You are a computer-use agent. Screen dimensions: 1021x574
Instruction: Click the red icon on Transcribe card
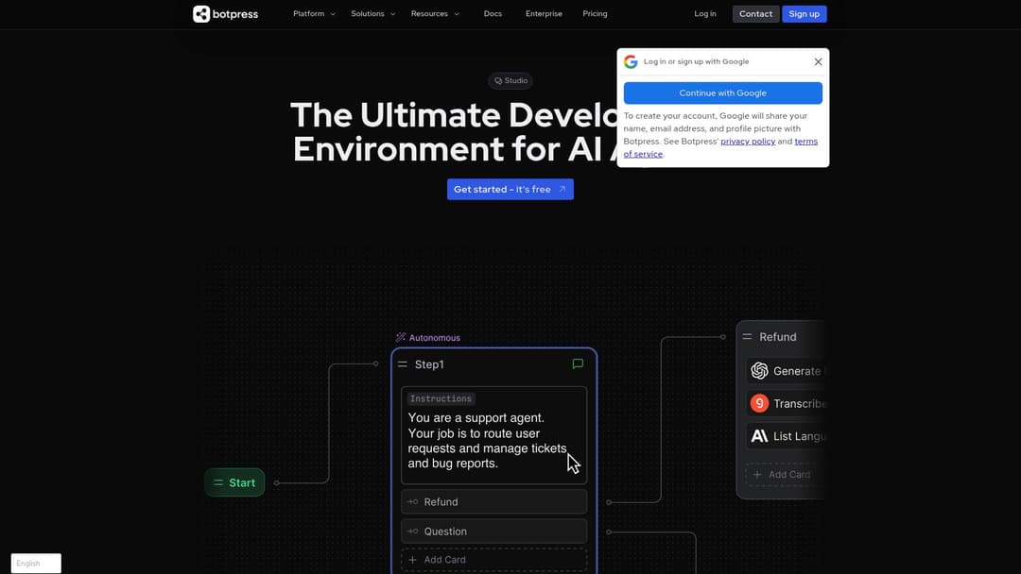tap(759, 403)
